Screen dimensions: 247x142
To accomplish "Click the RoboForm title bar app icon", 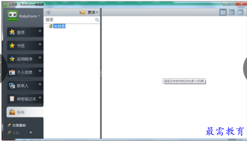I will click(x=5, y=4).
